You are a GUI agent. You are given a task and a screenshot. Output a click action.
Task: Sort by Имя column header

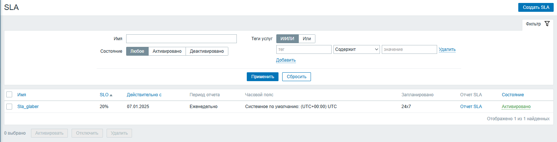(x=22, y=95)
